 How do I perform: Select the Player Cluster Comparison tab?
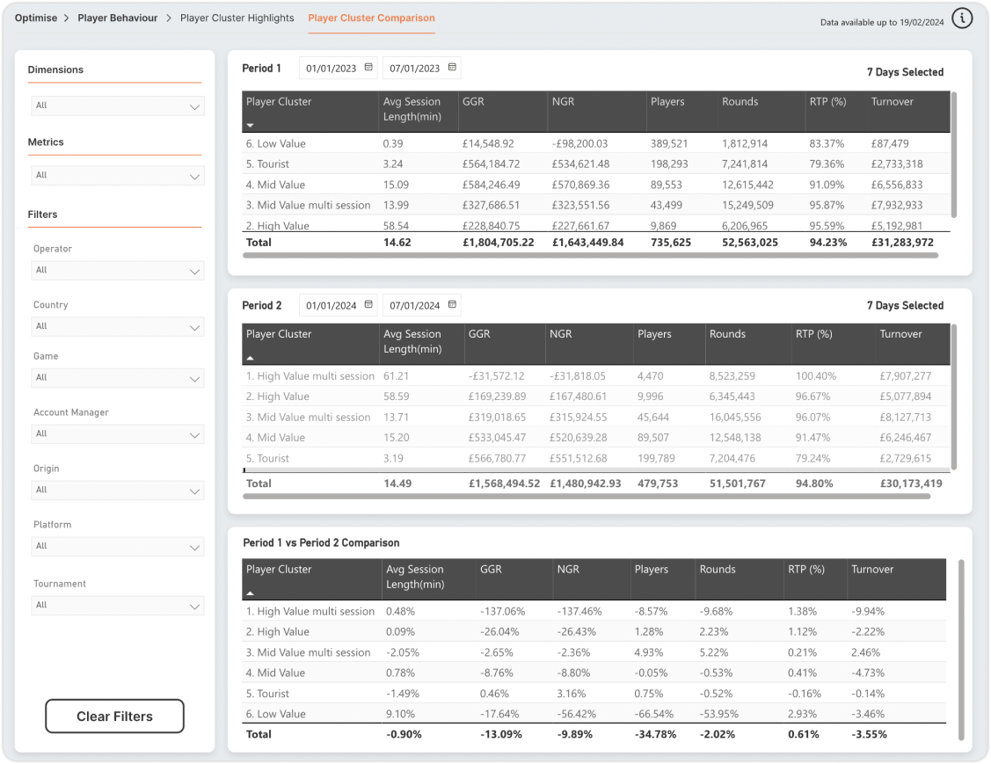[371, 18]
